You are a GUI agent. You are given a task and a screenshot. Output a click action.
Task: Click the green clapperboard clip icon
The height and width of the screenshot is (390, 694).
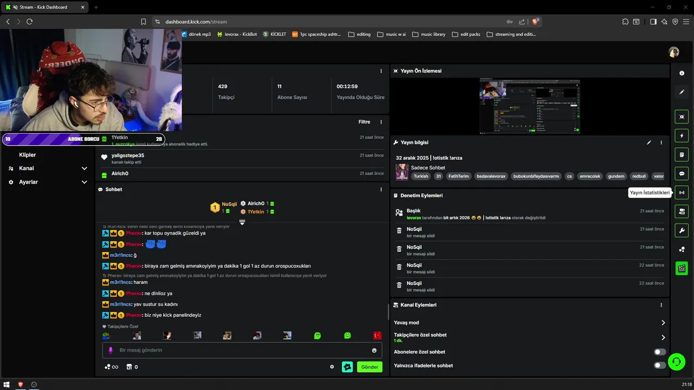point(682,268)
